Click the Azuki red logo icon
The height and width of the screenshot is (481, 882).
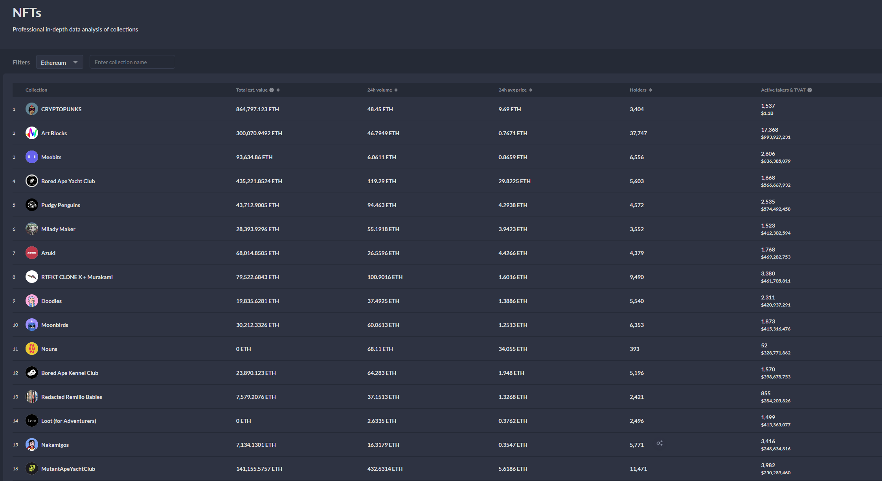(32, 253)
